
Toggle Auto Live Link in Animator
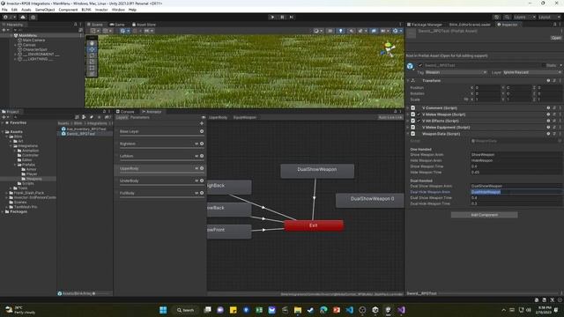(x=390, y=117)
